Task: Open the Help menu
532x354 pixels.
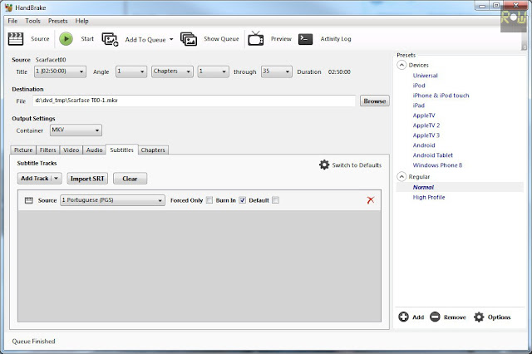Action: coord(81,21)
